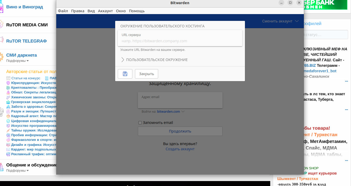Click into the URL сервера field
This screenshot has height=186, width=351.
click(180, 41)
